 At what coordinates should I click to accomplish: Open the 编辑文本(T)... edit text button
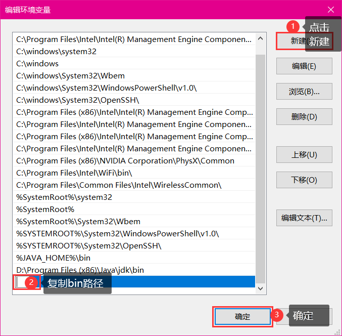[x=304, y=218]
